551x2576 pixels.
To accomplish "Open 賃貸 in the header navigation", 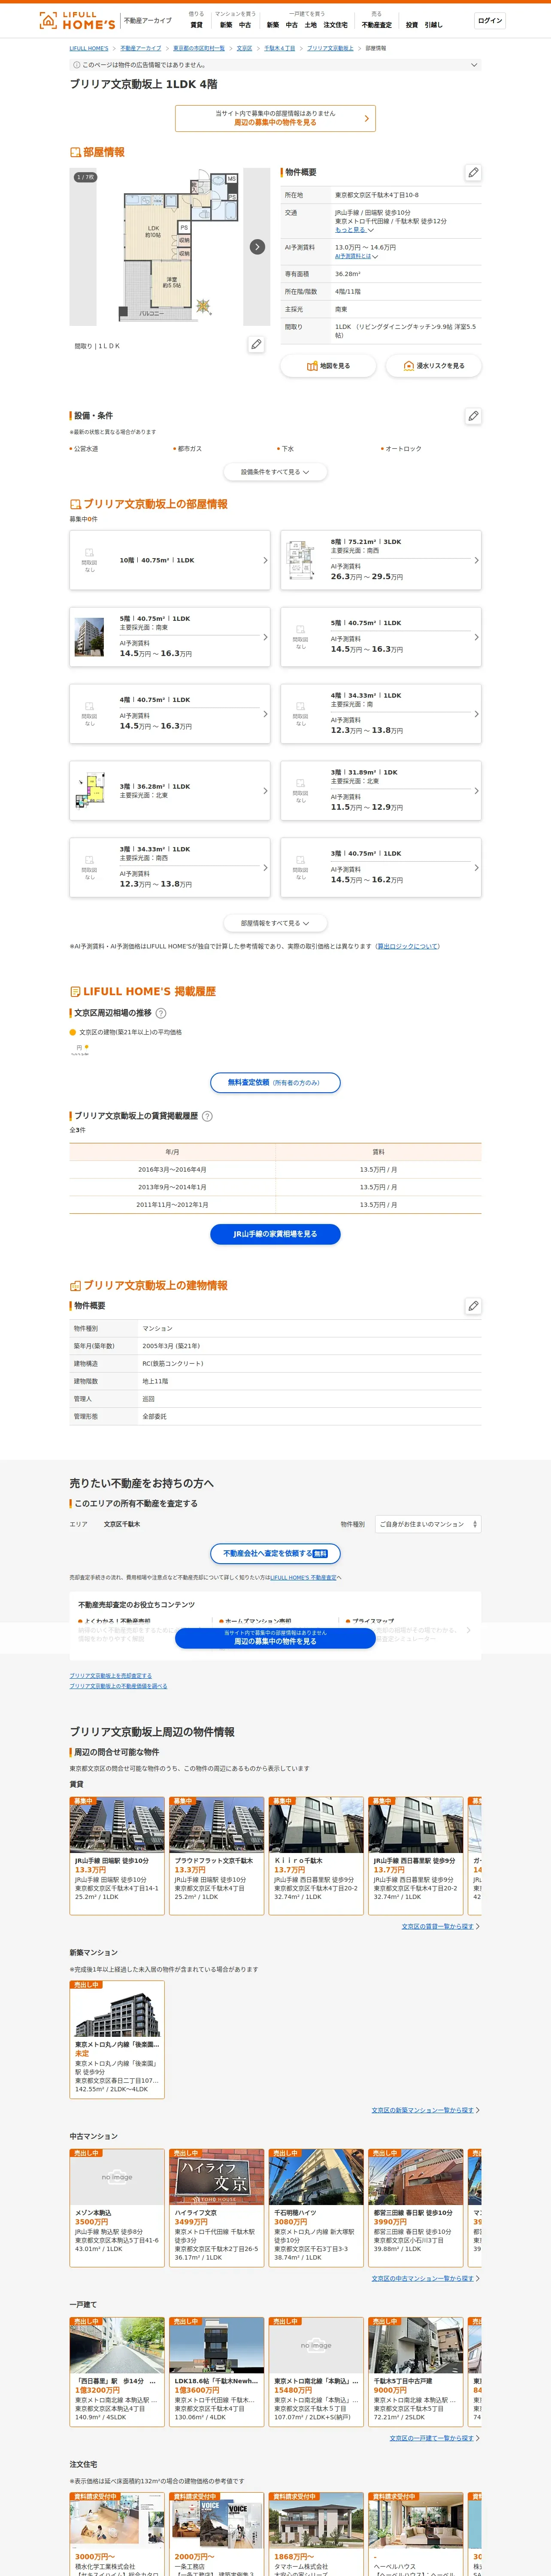I will (196, 25).
